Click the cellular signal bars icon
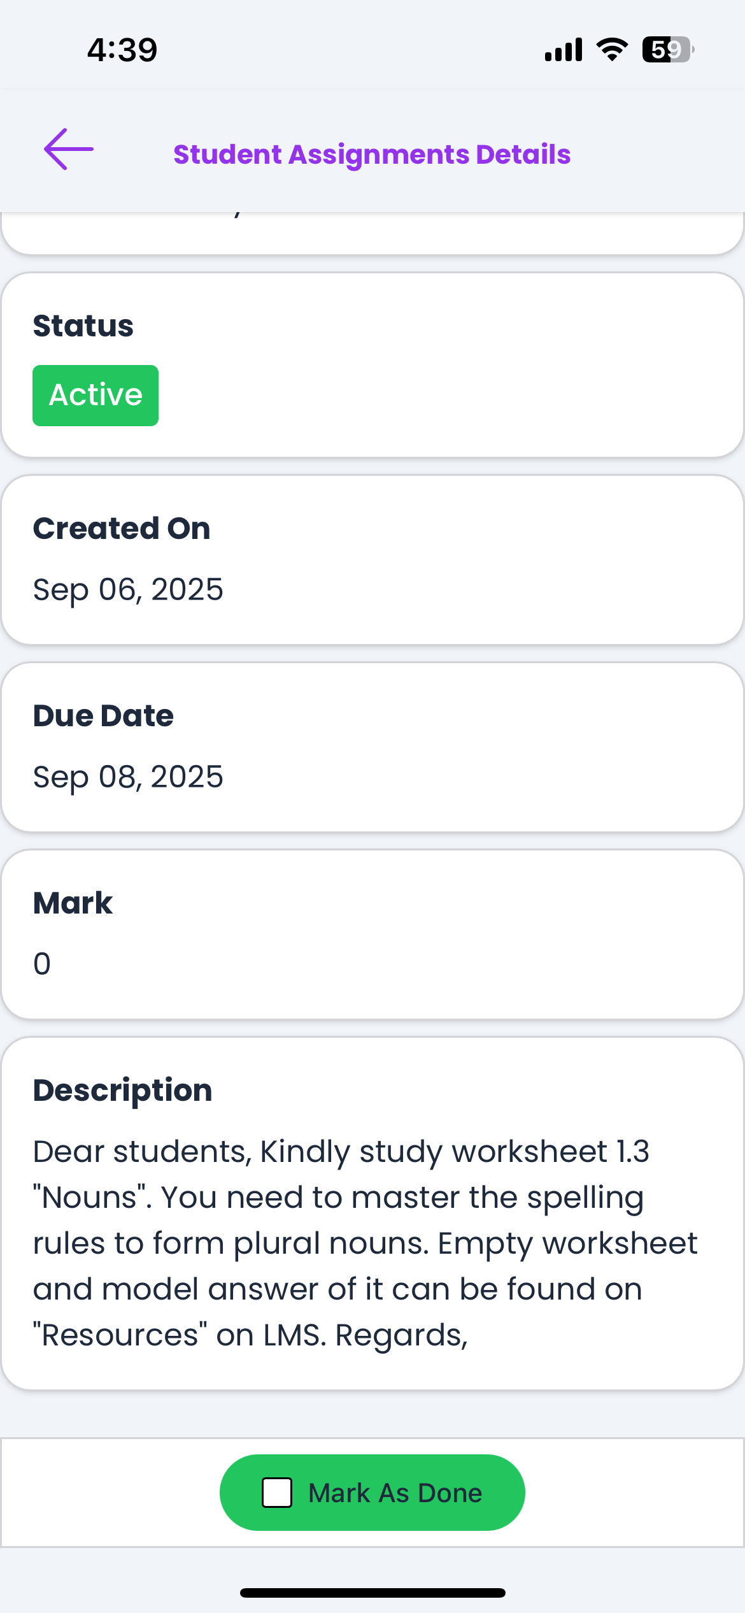The height and width of the screenshot is (1613, 745). pos(564,50)
